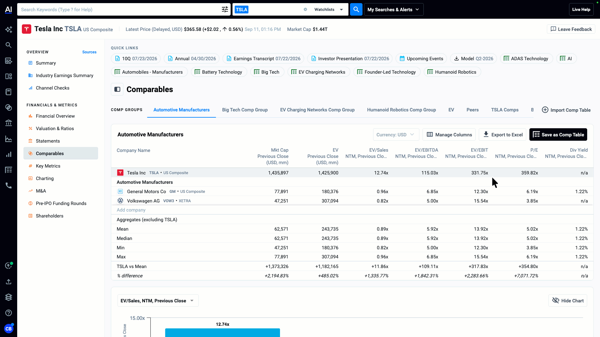This screenshot has height=337, width=600.
Task: Click the Volkswagen logo in the table
Action: pos(120,201)
